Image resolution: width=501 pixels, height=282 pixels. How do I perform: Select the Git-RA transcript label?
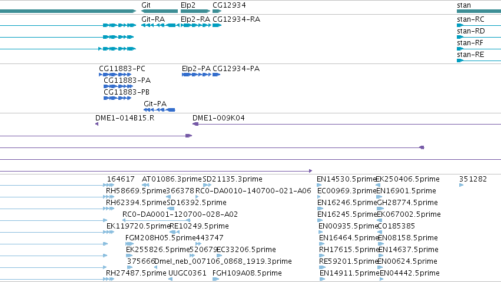click(x=153, y=19)
